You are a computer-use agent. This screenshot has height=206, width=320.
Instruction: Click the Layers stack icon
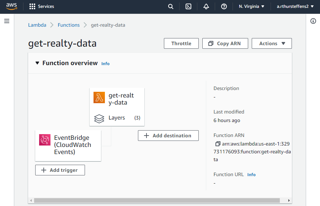tap(99, 118)
